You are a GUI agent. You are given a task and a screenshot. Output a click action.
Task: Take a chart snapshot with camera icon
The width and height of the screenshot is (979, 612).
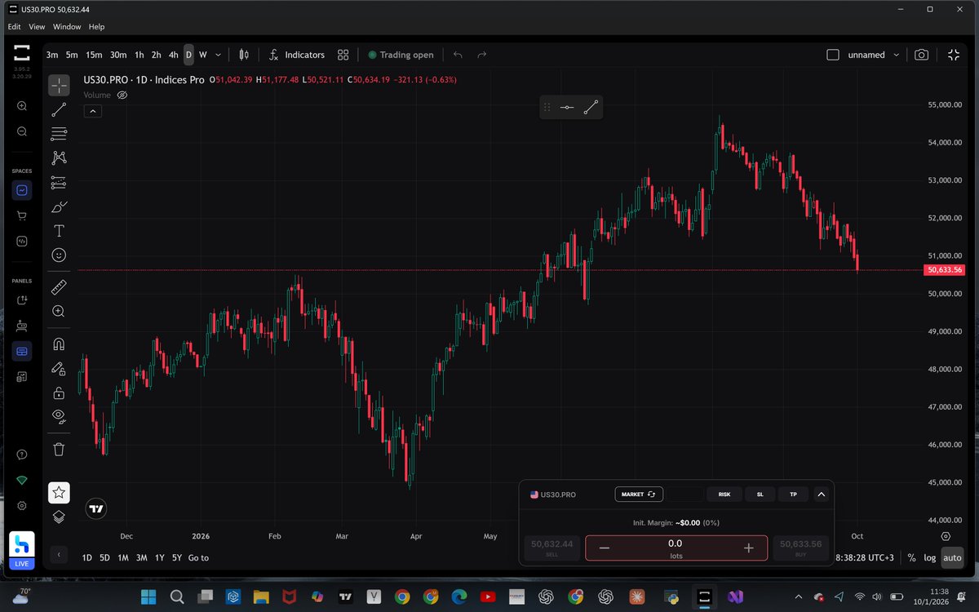pos(921,55)
